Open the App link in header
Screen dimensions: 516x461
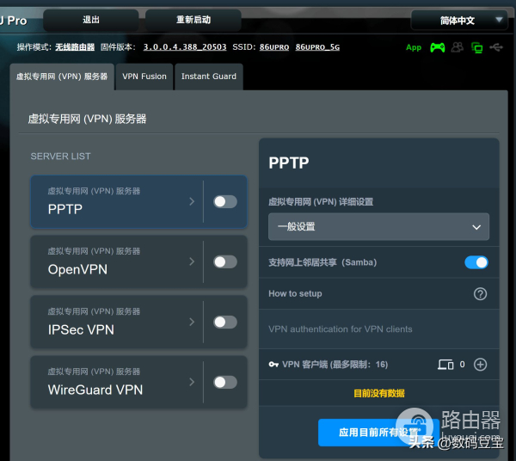point(414,47)
